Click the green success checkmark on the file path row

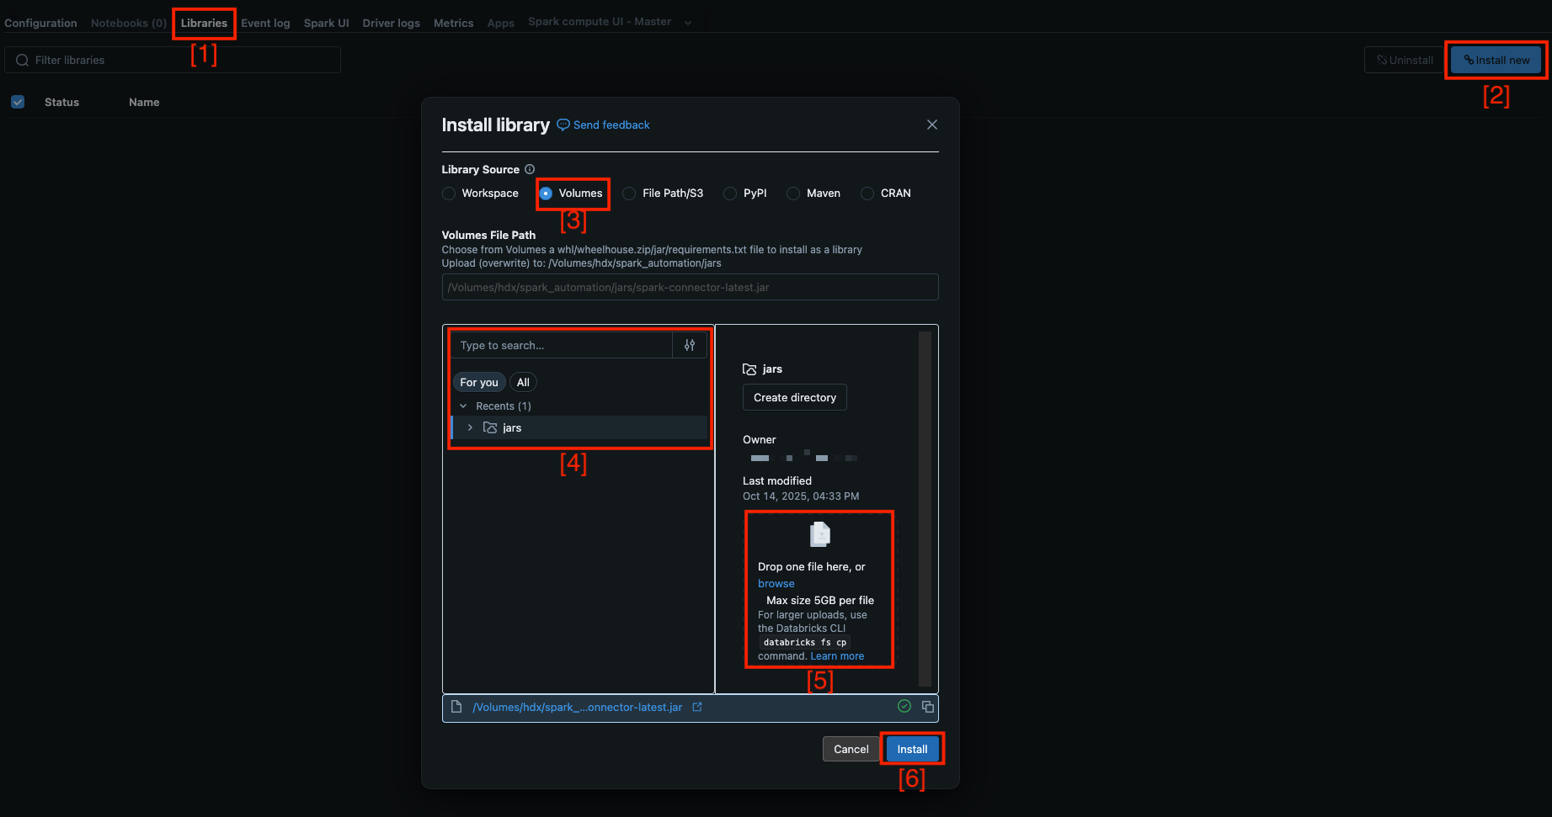(904, 707)
